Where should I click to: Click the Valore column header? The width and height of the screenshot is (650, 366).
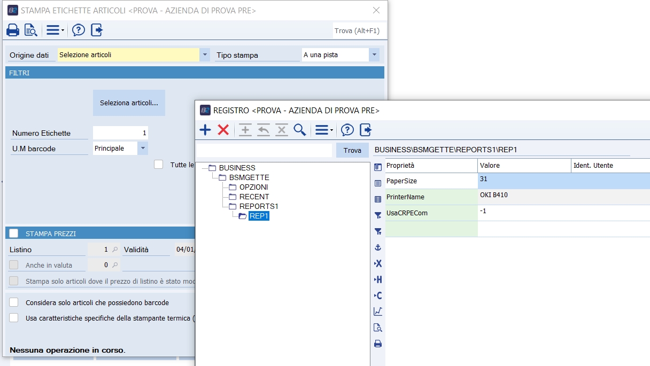click(524, 166)
